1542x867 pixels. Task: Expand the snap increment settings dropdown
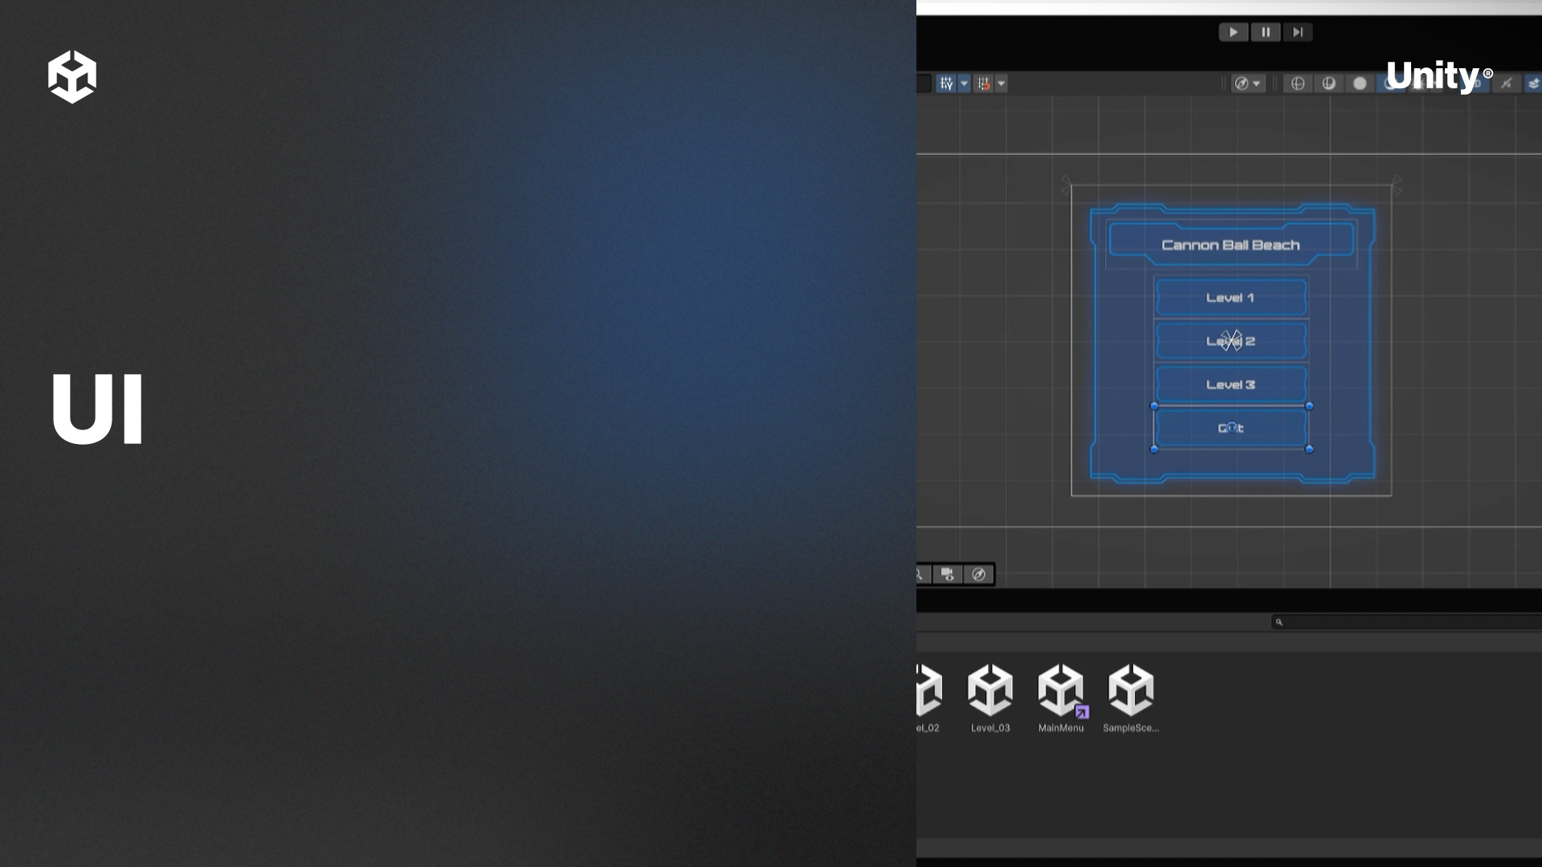[1001, 83]
